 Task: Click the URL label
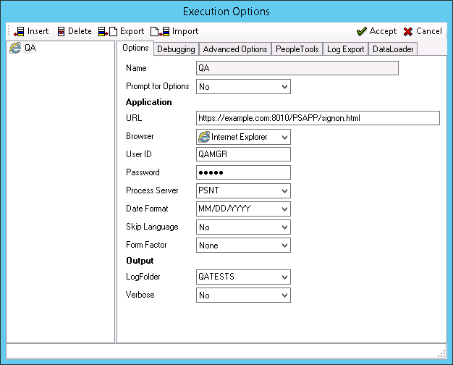pyautogui.click(x=134, y=118)
